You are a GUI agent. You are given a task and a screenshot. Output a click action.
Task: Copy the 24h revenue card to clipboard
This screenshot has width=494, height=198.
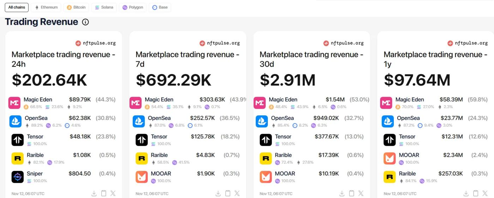pyautogui.click(x=104, y=193)
